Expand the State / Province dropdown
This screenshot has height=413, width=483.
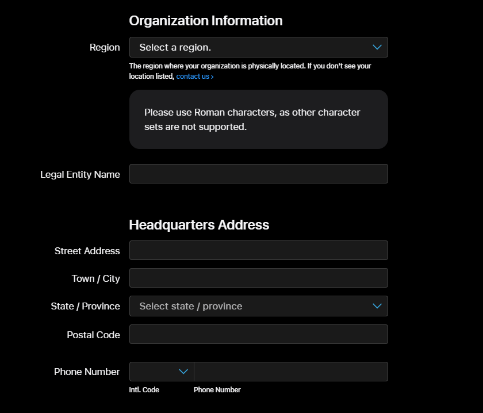click(x=258, y=306)
